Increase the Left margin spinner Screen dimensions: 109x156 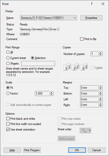pos(100,98)
